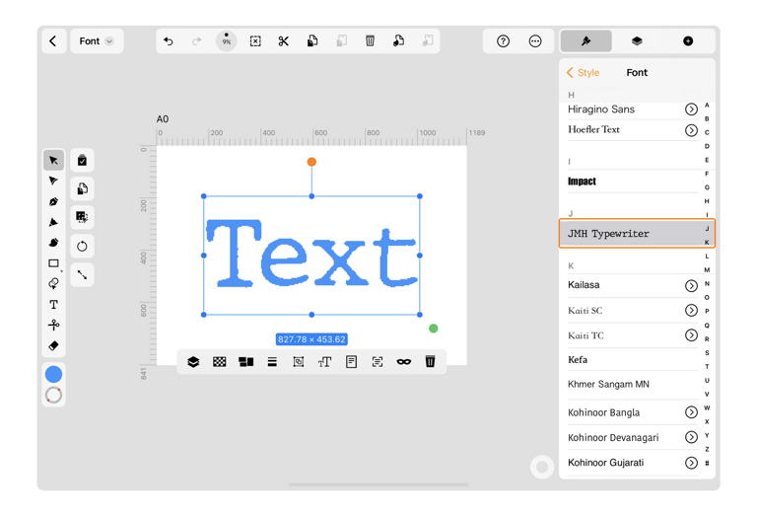The width and height of the screenshot is (757, 516).
Task: Choose the Kailasa font
Action: point(584,284)
